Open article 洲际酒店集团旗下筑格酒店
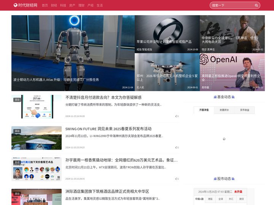The image size is (274, 205). point(107,191)
